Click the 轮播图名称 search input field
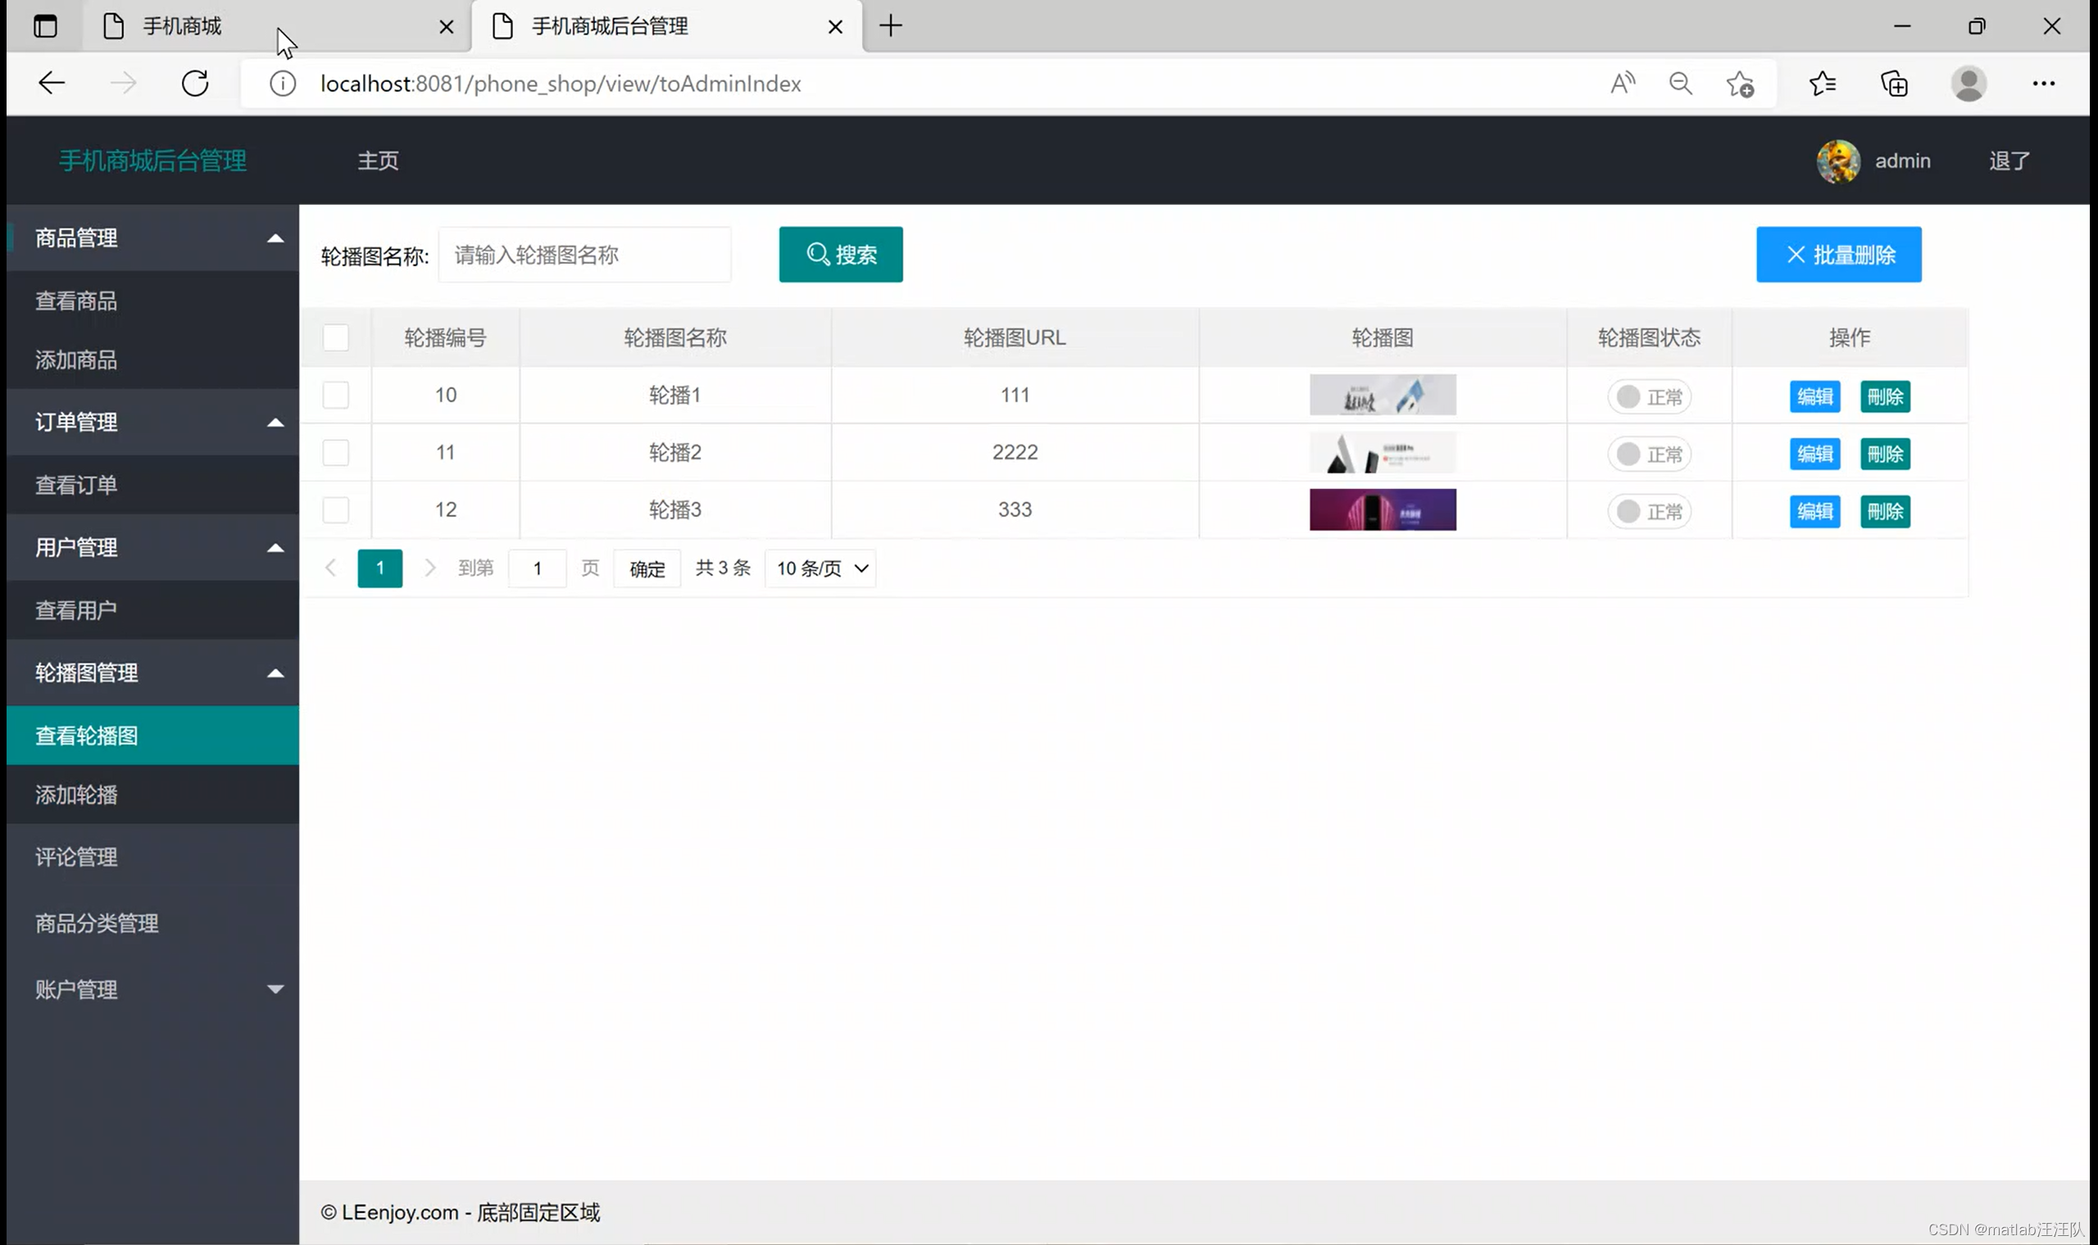2098x1245 pixels. 584,255
